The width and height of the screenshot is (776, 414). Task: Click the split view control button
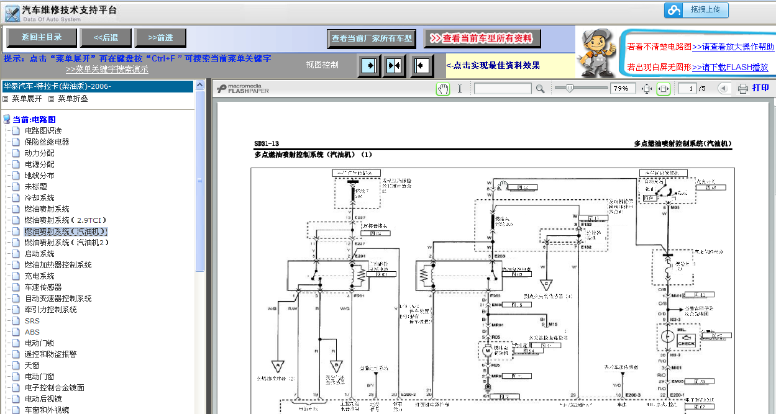pos(395,65)
